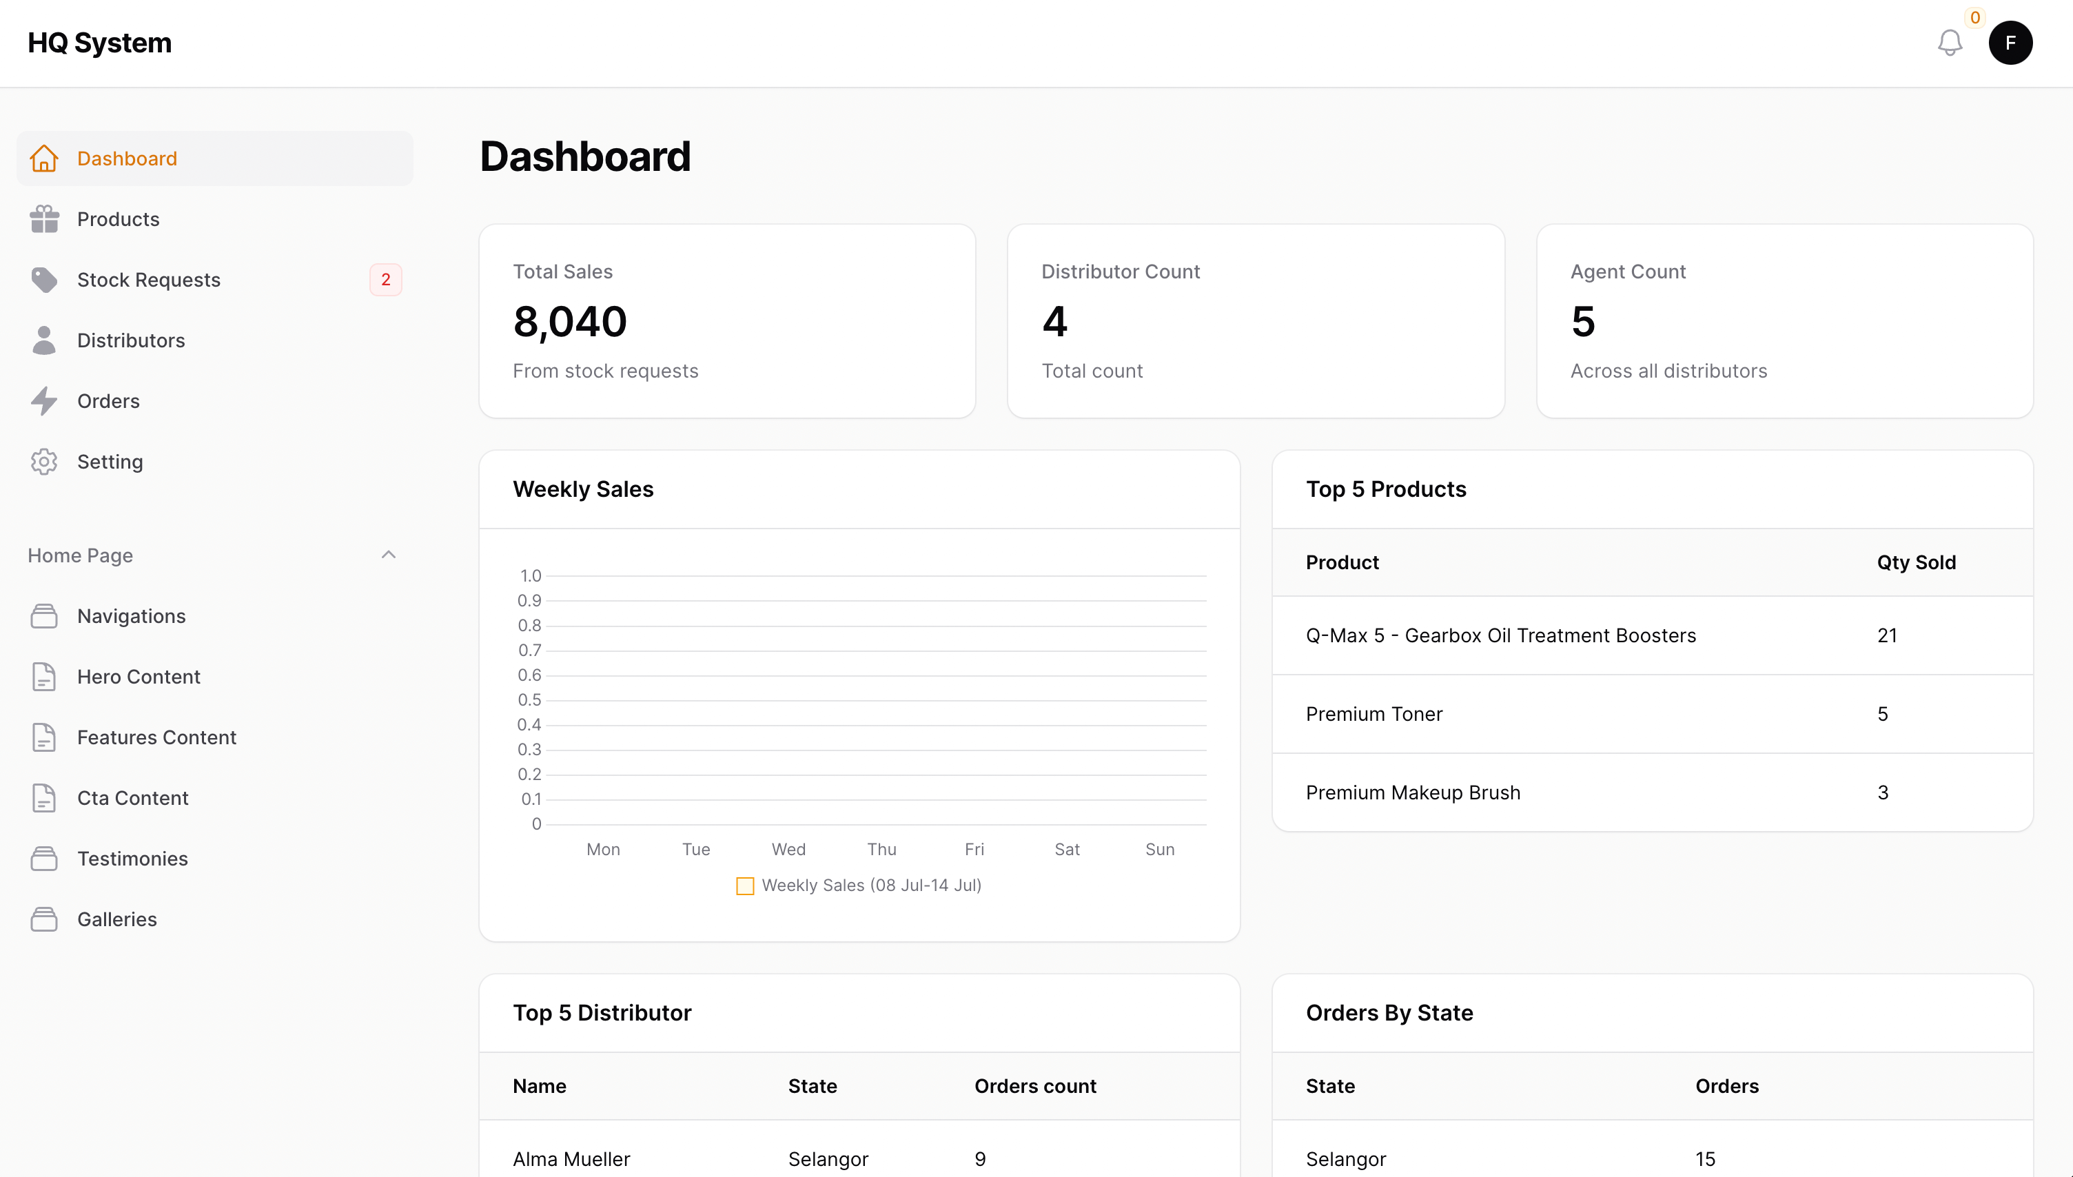The image size is (2073, 1177).
Task: Click the Sun label on chart axis
Action: tap(1160, 850)
